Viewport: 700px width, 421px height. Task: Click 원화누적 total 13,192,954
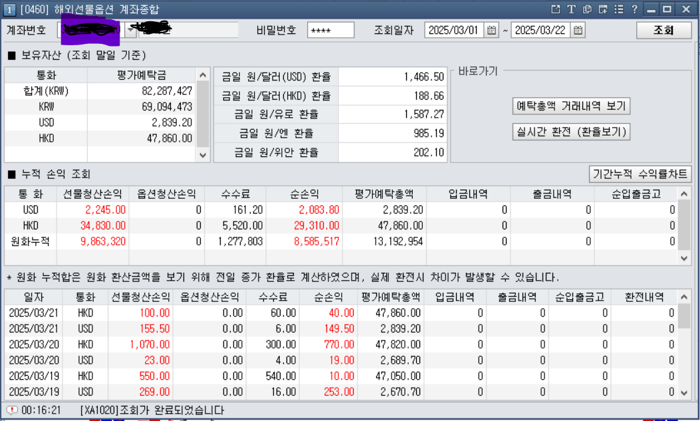pyautogui.click(x=398, y=241)
